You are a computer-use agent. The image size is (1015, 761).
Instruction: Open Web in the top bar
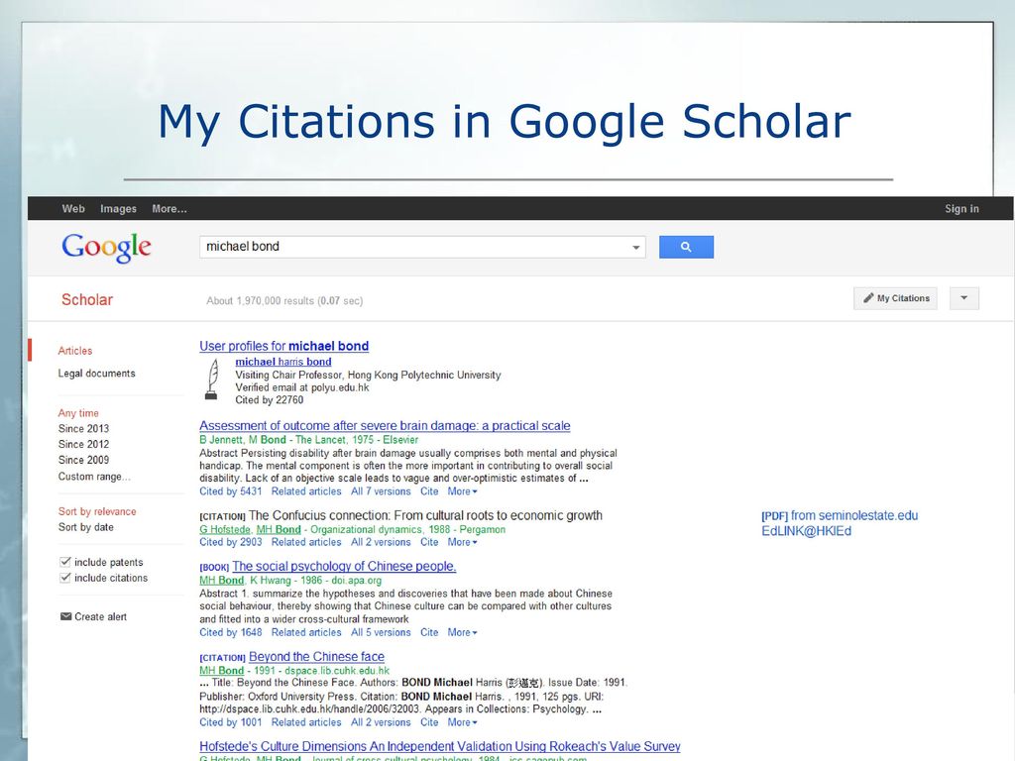73,208
